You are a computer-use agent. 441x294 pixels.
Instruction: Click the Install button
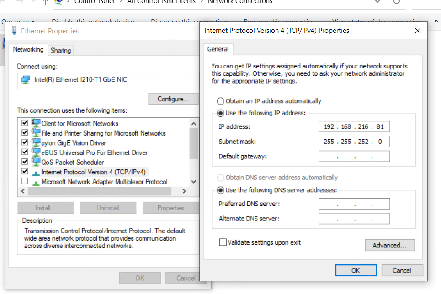46,208
